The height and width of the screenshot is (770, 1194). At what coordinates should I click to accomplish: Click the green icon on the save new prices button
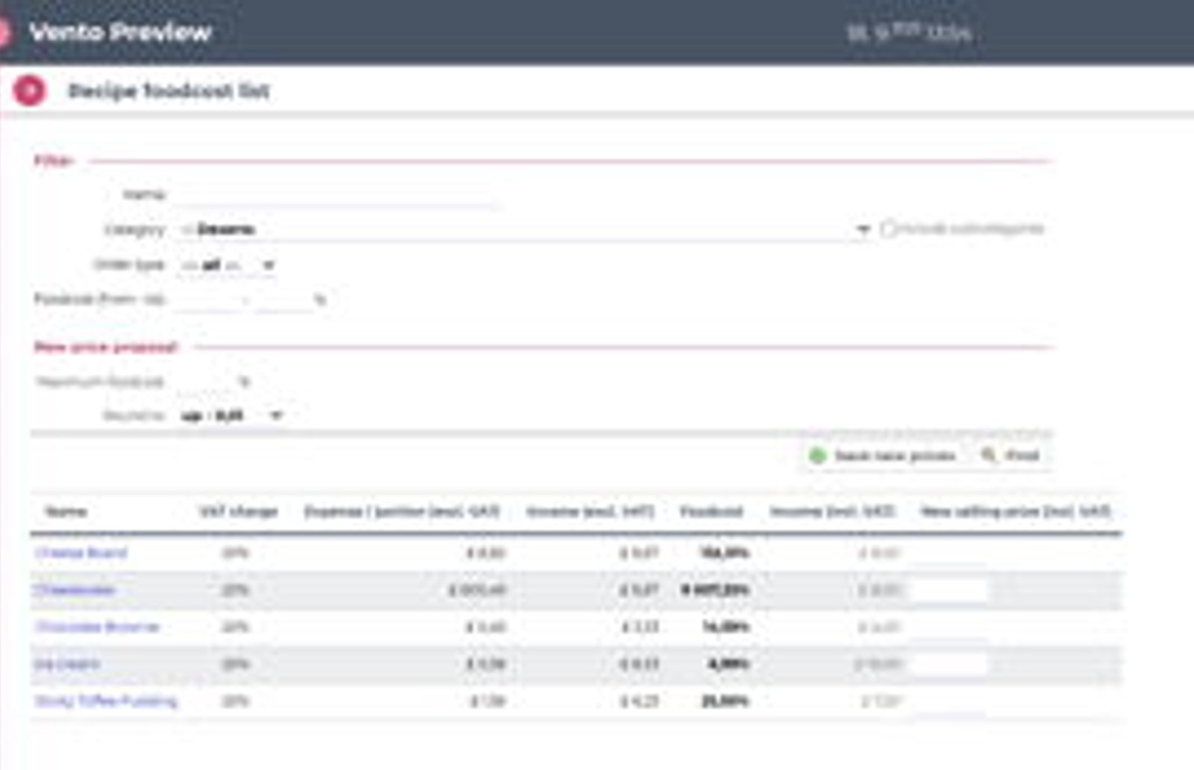[817, 455]
